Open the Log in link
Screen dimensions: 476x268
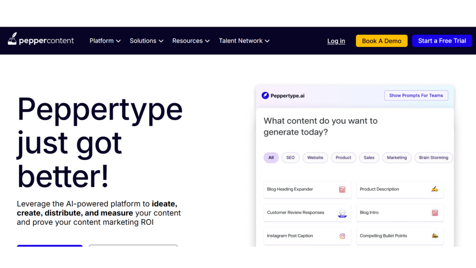point(336,41)
